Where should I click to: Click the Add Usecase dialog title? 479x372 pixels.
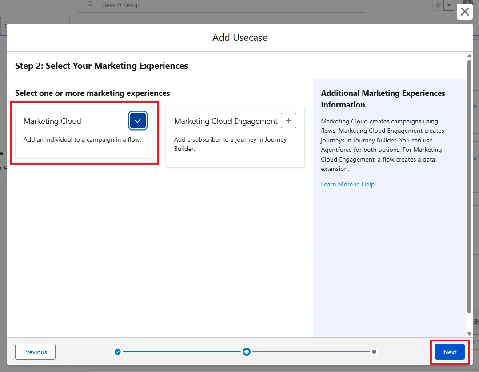click(x=240, y=38)
